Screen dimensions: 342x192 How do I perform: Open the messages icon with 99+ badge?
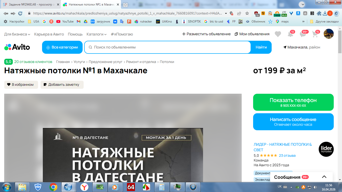(303, 34)
